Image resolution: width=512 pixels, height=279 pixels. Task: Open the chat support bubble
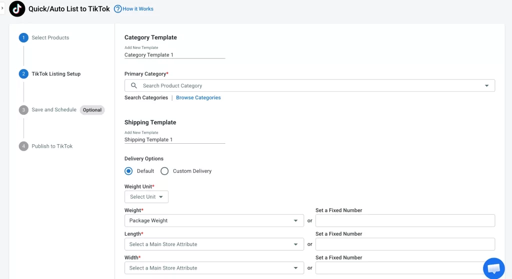pyautogui.click(x=493, y=268)
